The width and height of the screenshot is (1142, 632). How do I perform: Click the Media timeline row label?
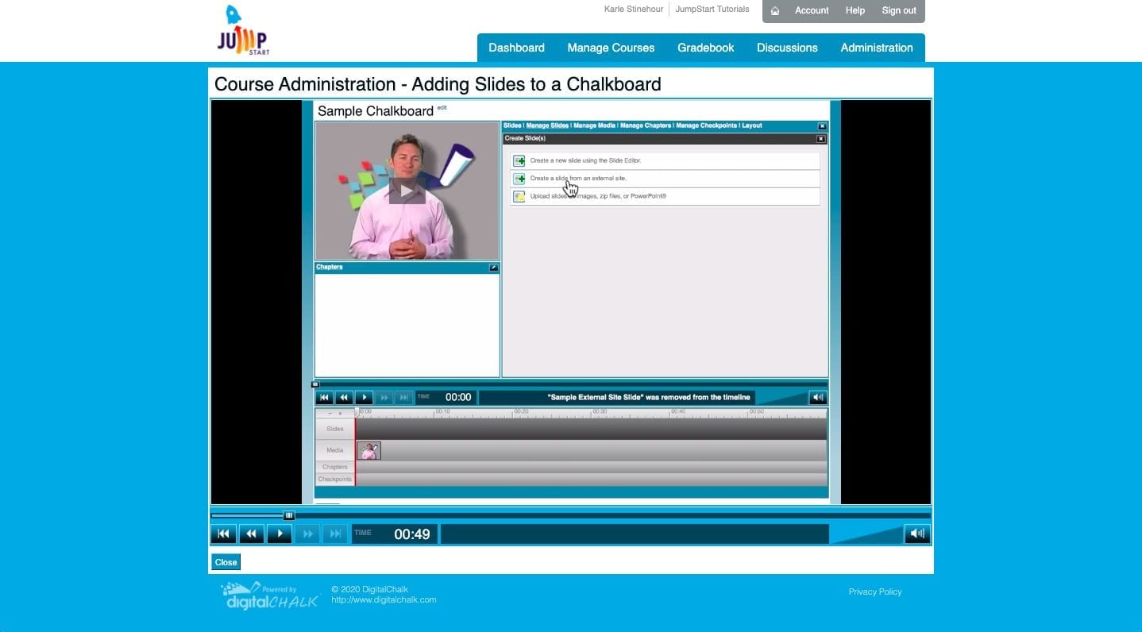pos(335,450)
